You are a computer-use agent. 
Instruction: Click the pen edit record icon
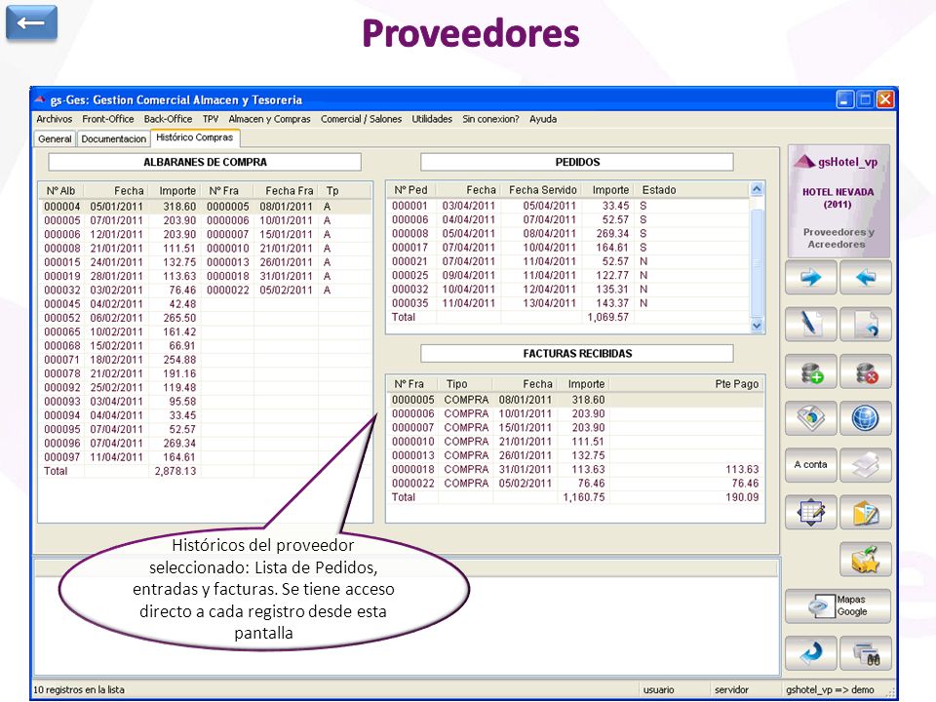pos(810,324)
